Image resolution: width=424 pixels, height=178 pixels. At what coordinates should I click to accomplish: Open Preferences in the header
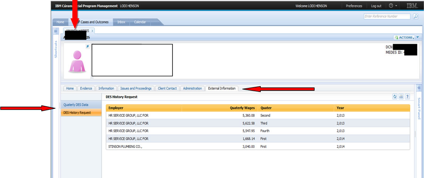tap(354, 6)
